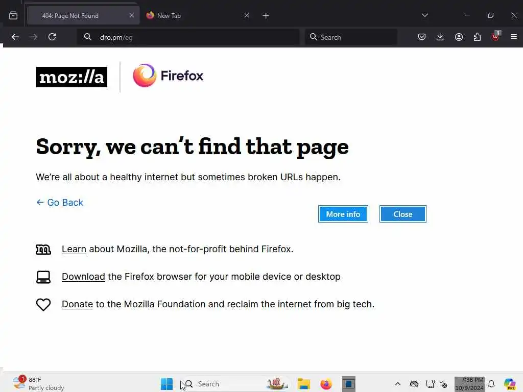Open File Explorer from the taskbar
Screen dimensions: 523x392
click(x=304, y=384)
